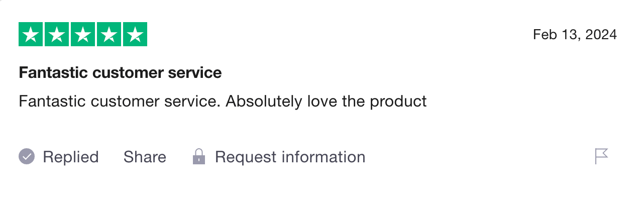Click the first green rating star
This screenshot has width=637, height=200.
point(31,35)
